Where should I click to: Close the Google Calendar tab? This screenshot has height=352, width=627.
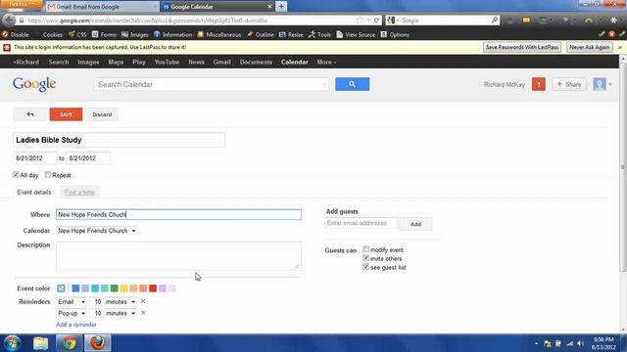(x=269, y=7)
